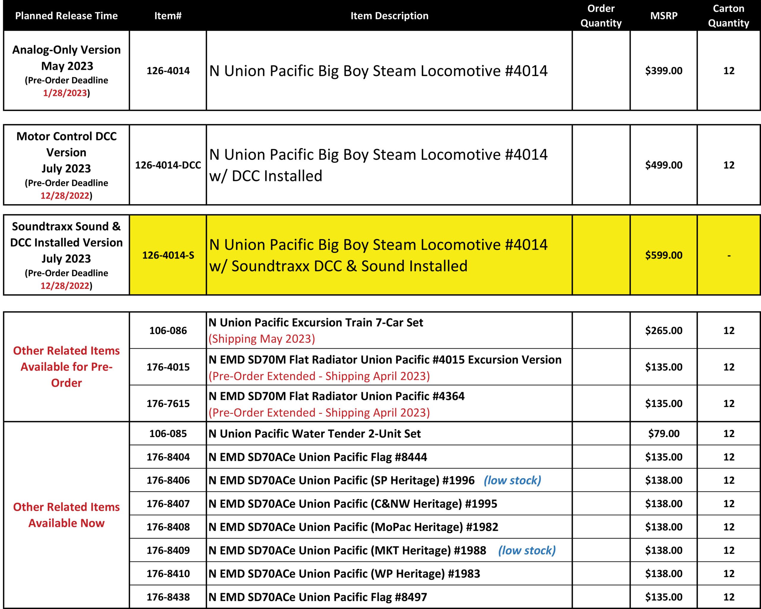
Task: Click the Order Quantity column header
Action: tap(601, 16)
